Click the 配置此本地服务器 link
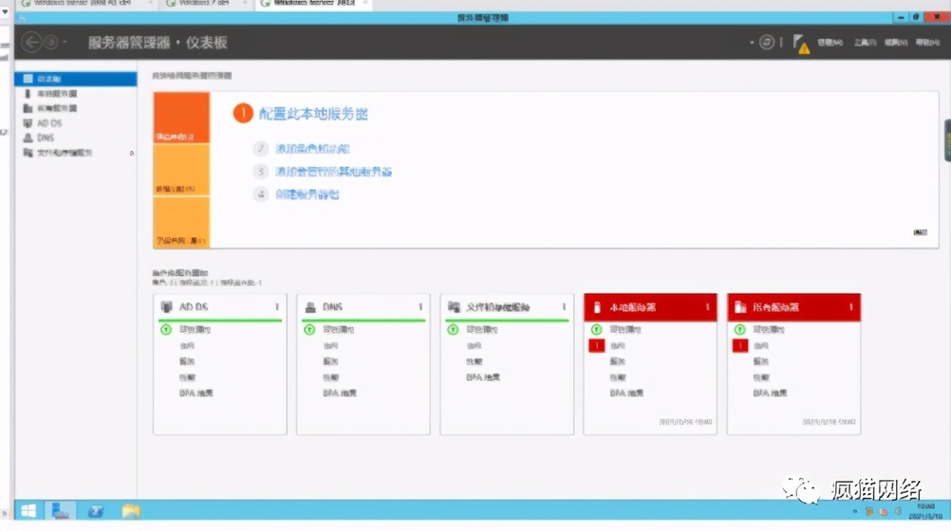The height and width of the screenshot is (531, 951). tap(313, 114)
